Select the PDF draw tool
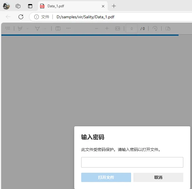 [x=37, y=28]
